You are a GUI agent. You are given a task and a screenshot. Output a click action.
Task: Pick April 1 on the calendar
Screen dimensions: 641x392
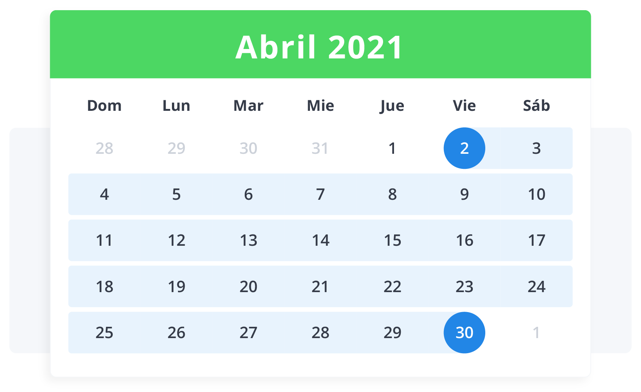click(392, 148)
